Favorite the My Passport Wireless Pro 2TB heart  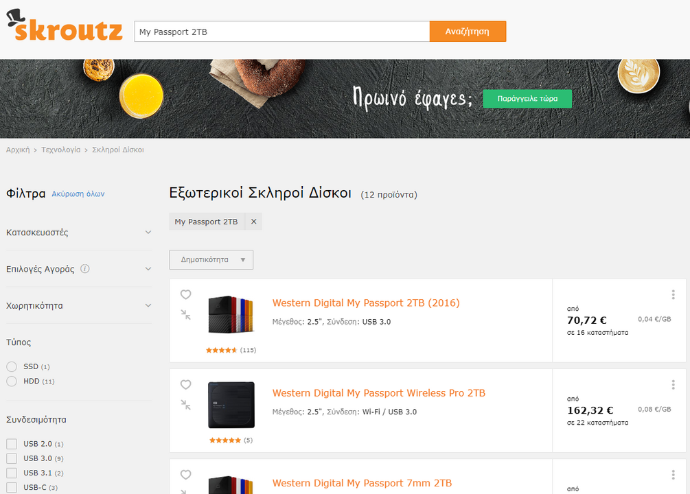[x=185, y=384]
